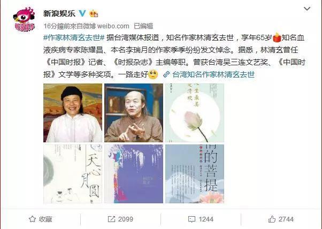Open the 新浪娱乐 account name link
Image resolution: width=322 pixels, height=229 pixels.
pyautogui.click(x=59, y=13)
